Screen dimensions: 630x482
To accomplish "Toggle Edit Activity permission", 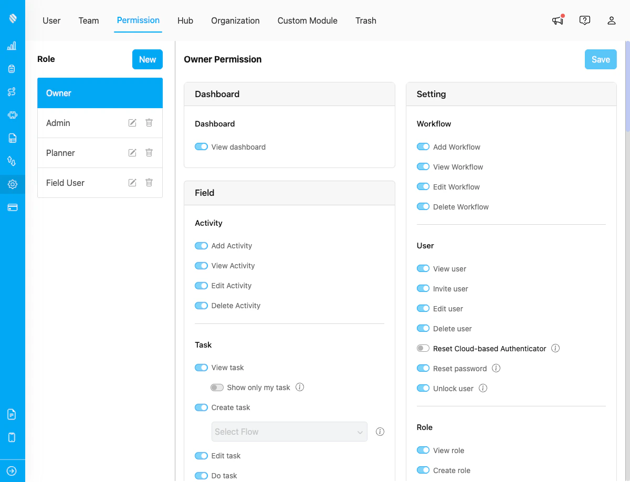I will click(201, 286).
